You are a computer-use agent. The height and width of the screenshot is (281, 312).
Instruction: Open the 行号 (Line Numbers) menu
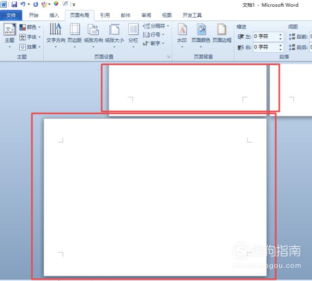(154, 35)
